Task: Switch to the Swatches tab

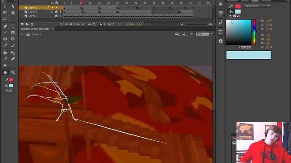Action: [266, 1]
